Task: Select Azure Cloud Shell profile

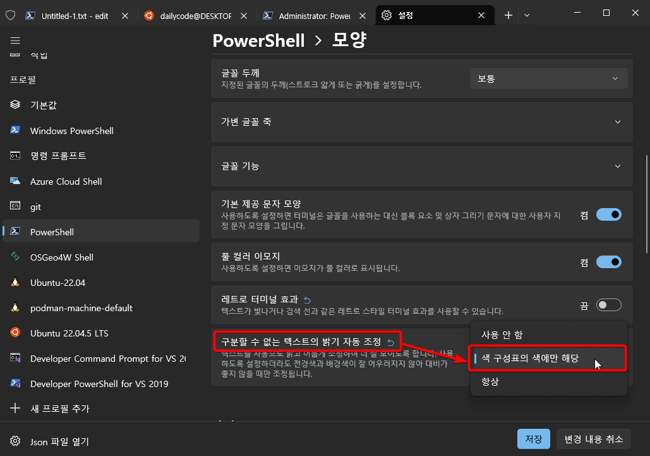Action: tap(101, 182)
